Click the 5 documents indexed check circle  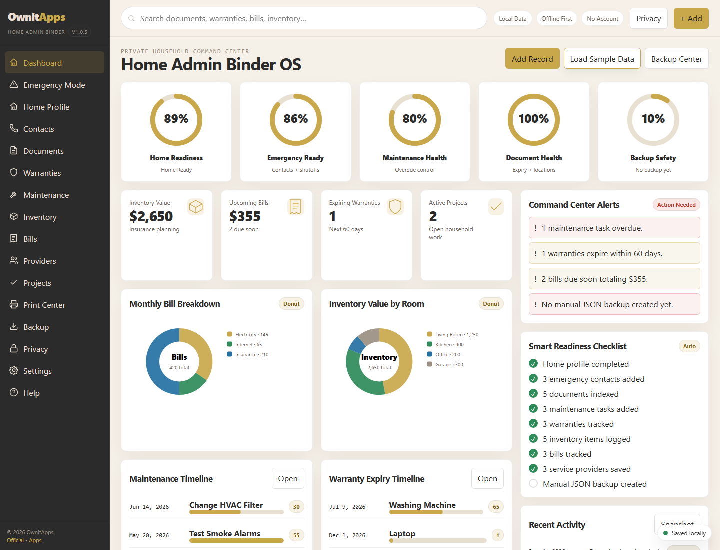(533, 394)
